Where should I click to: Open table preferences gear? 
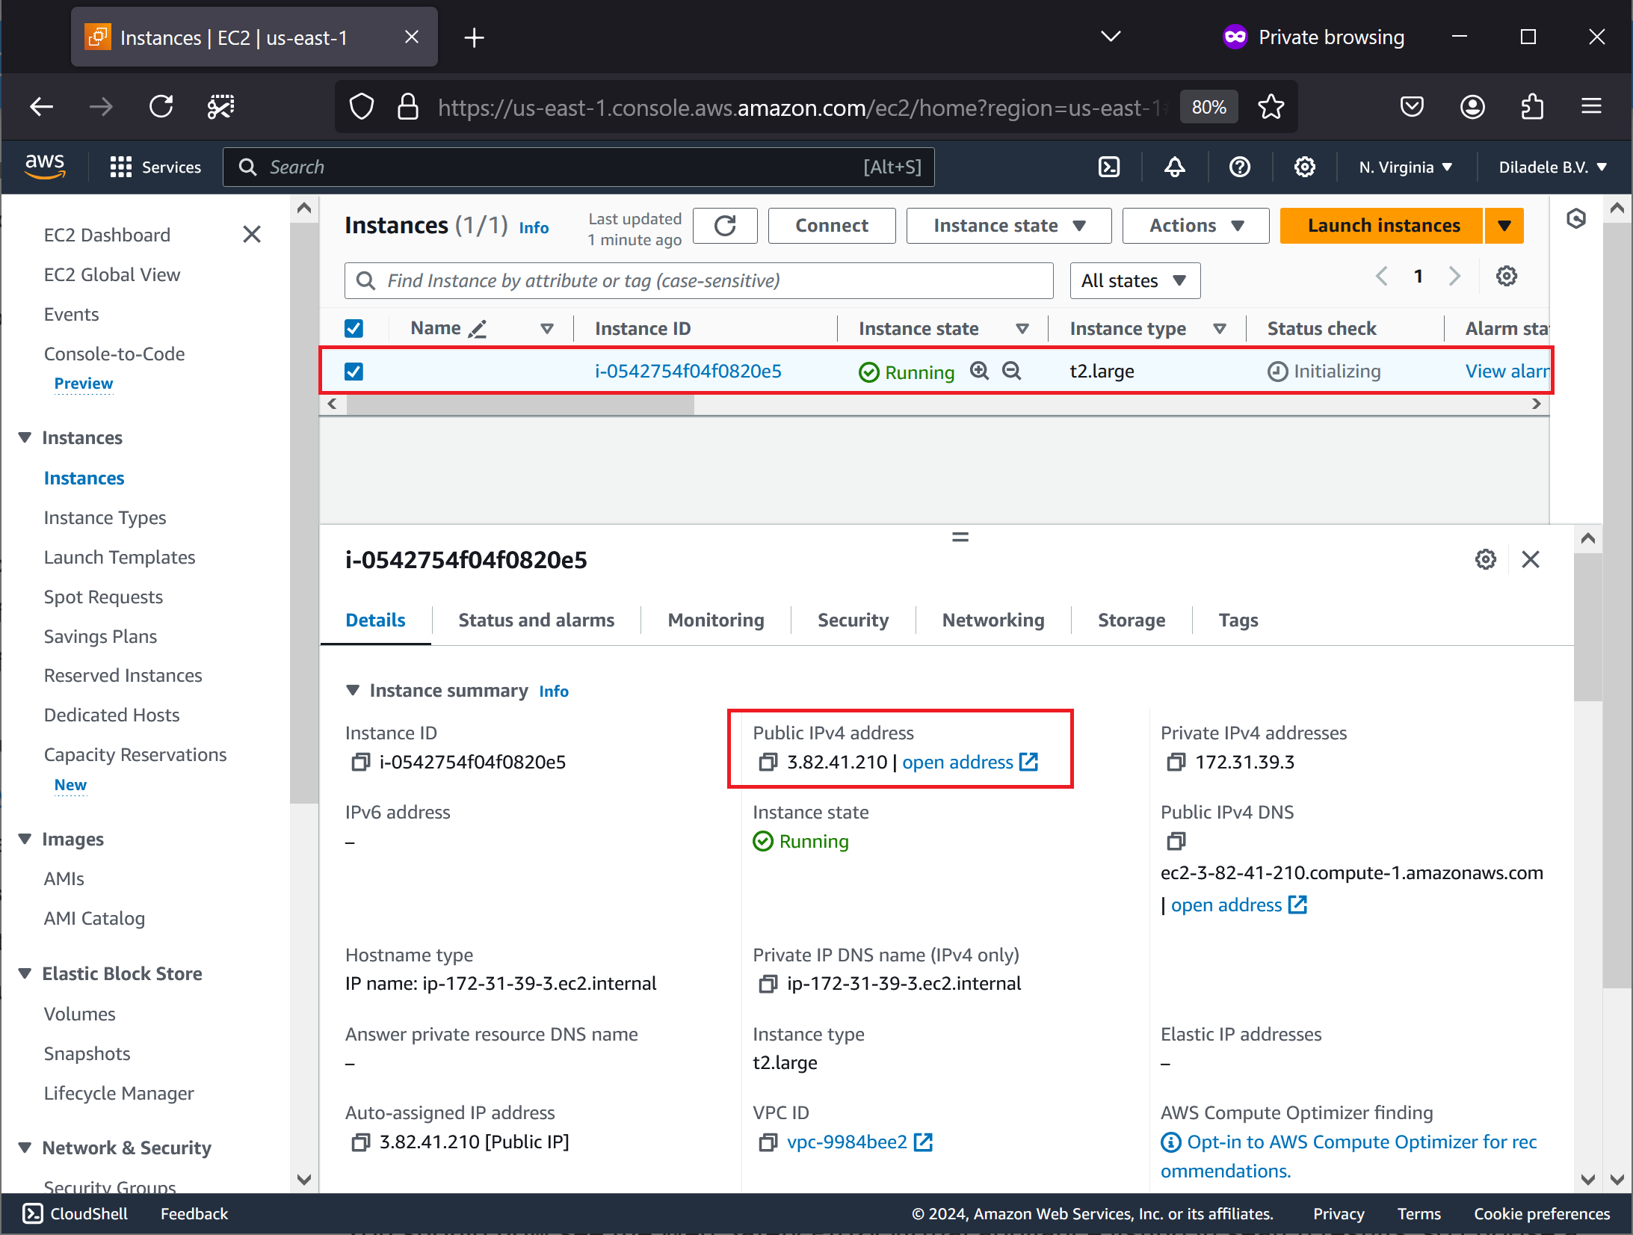1506,277
